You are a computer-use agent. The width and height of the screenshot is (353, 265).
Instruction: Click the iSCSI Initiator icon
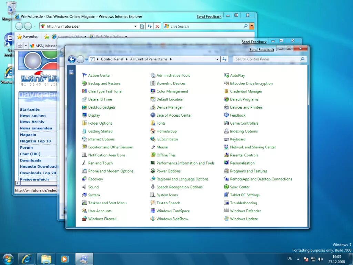153,139
